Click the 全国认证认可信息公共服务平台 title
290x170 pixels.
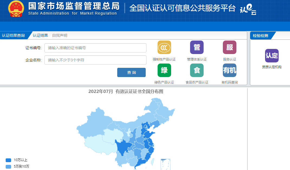click(x=183, y=8)
